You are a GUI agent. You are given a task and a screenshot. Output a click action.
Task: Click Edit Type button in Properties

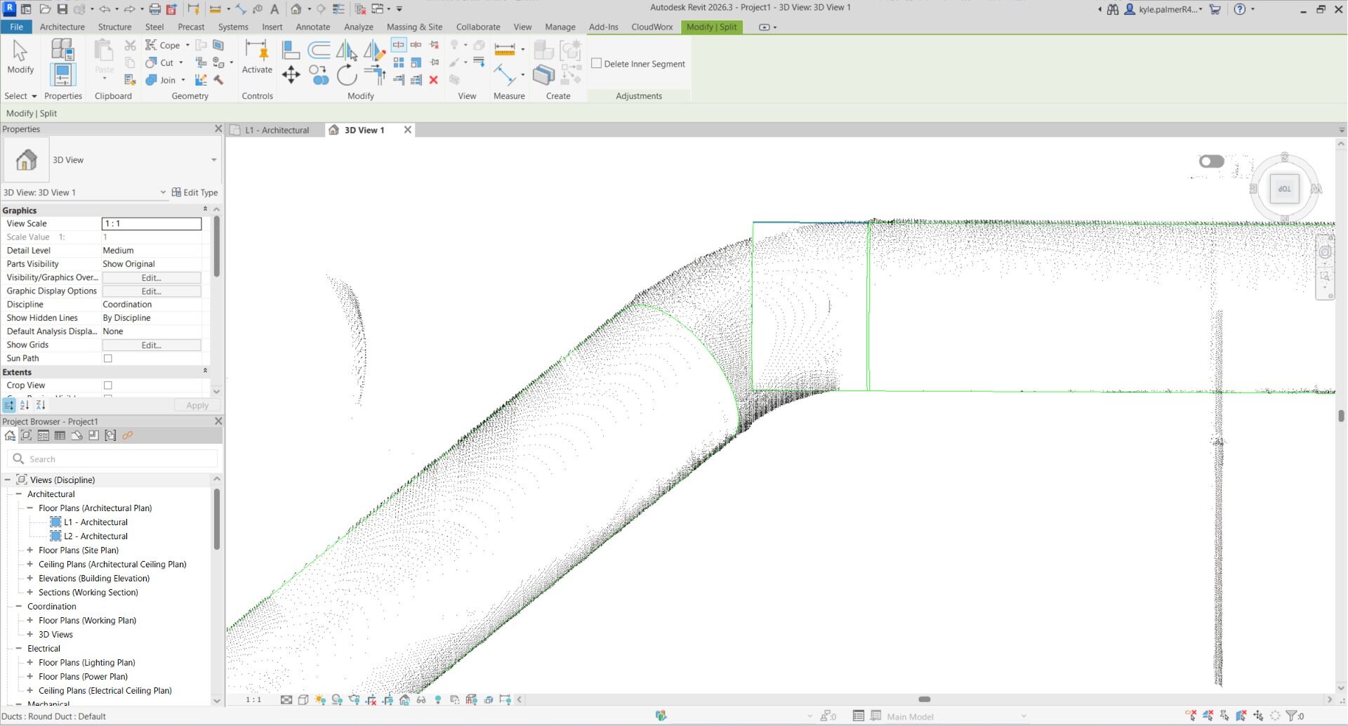click(x=194, y=192)
